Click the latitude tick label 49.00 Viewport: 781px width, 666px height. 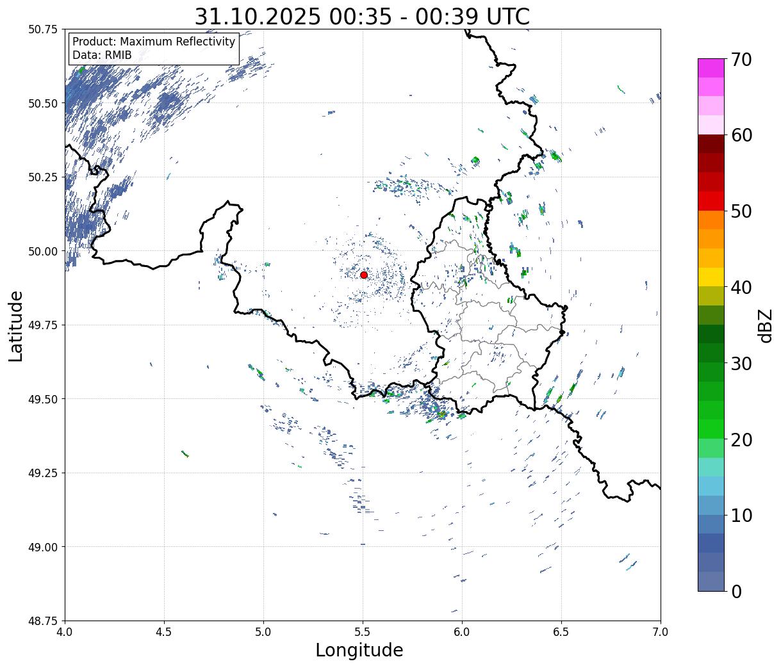tap(43, 547)
